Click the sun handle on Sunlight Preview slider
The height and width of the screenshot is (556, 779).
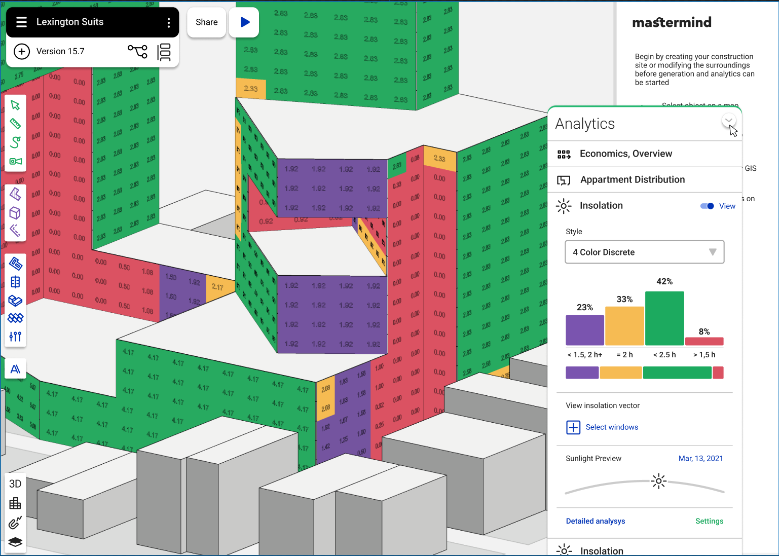pyautogui.click(x=658, y=481)
